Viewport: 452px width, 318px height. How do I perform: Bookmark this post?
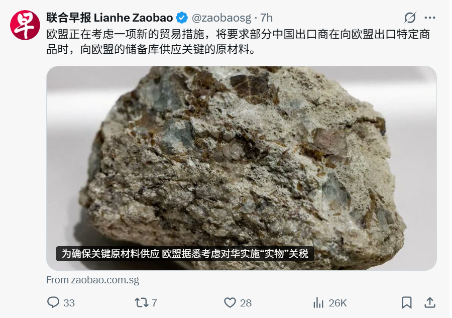coord(407,302)
